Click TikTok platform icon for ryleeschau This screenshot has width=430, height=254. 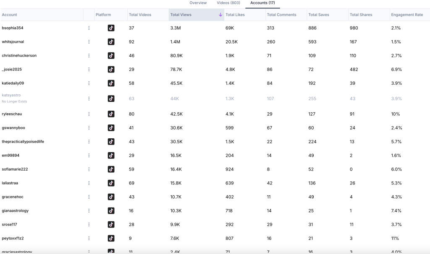111,114
